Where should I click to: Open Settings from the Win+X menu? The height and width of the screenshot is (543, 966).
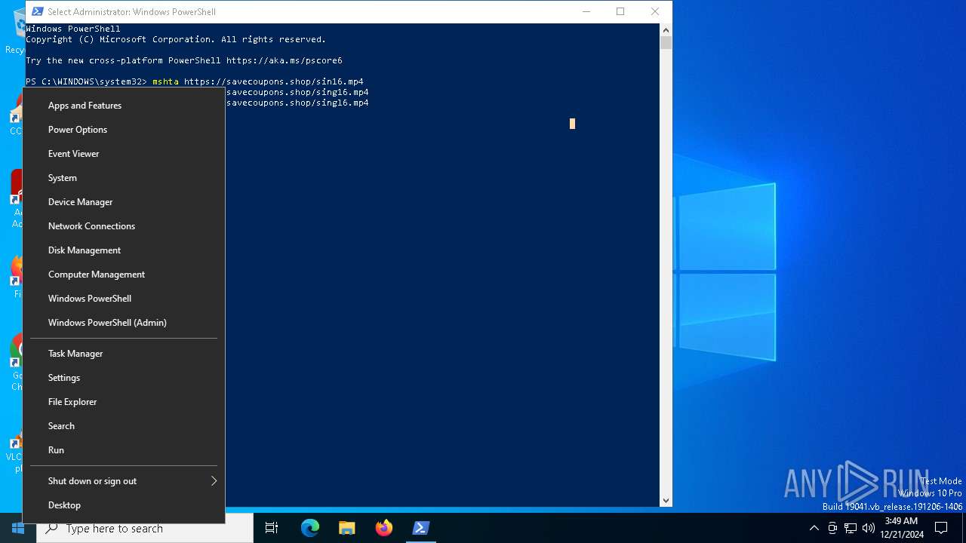pos(124,378)
